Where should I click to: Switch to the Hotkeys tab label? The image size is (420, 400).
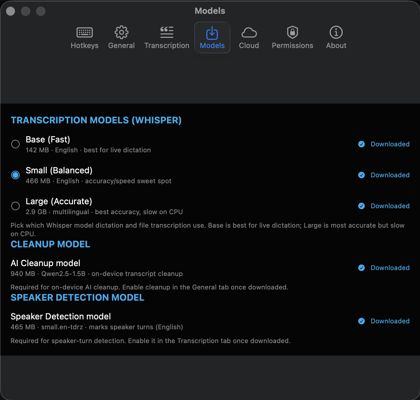click(84, 45)
